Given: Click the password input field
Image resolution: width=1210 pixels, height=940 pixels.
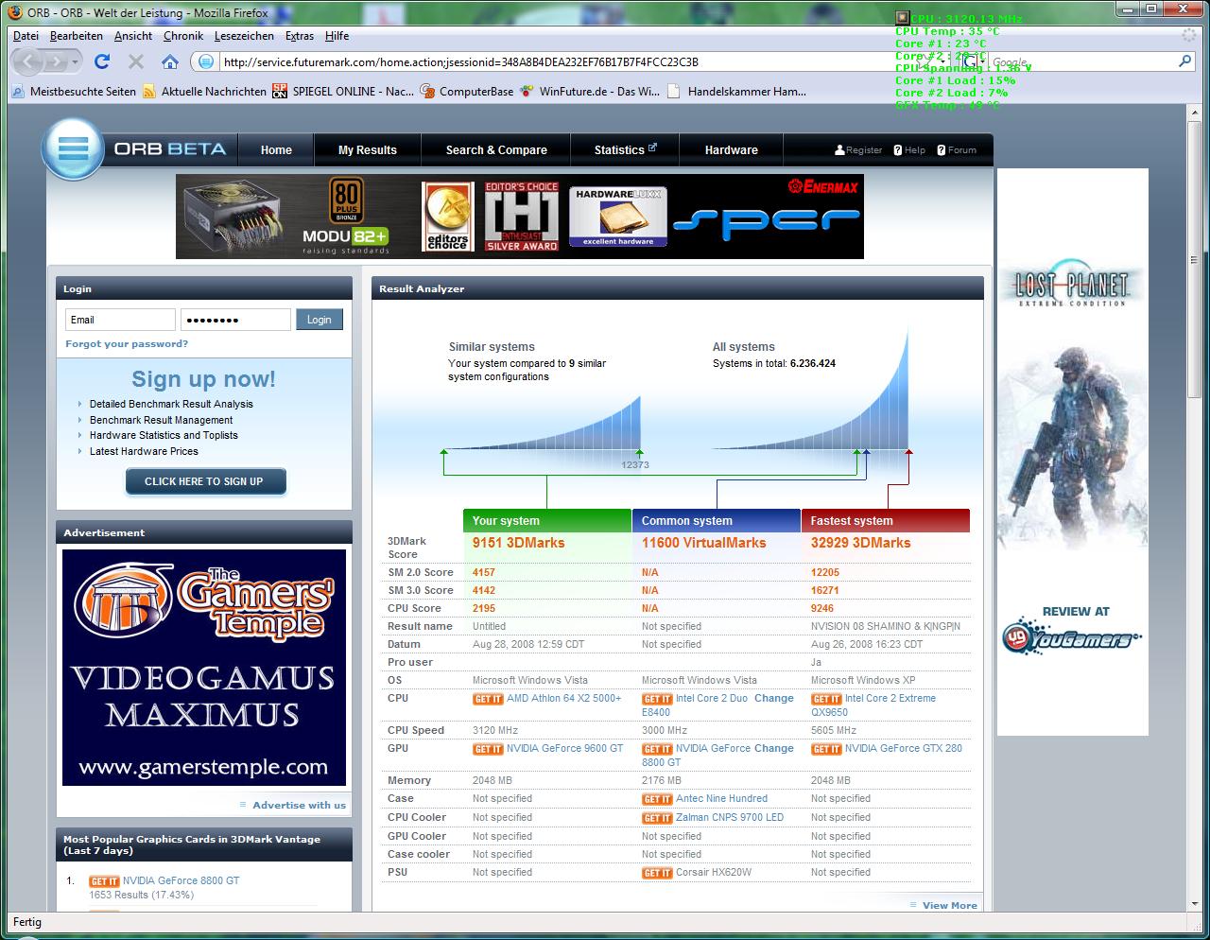Looking at the screenshot, I should [235, 320].
